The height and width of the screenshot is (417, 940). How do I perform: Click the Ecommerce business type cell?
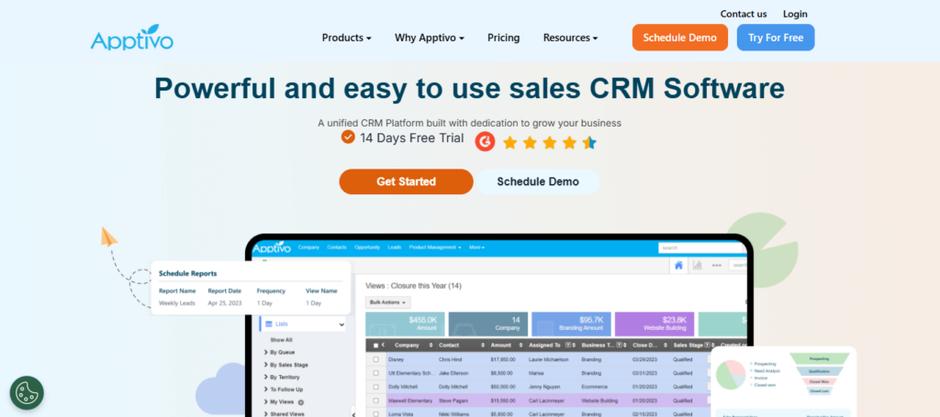(x=595, y=387)
